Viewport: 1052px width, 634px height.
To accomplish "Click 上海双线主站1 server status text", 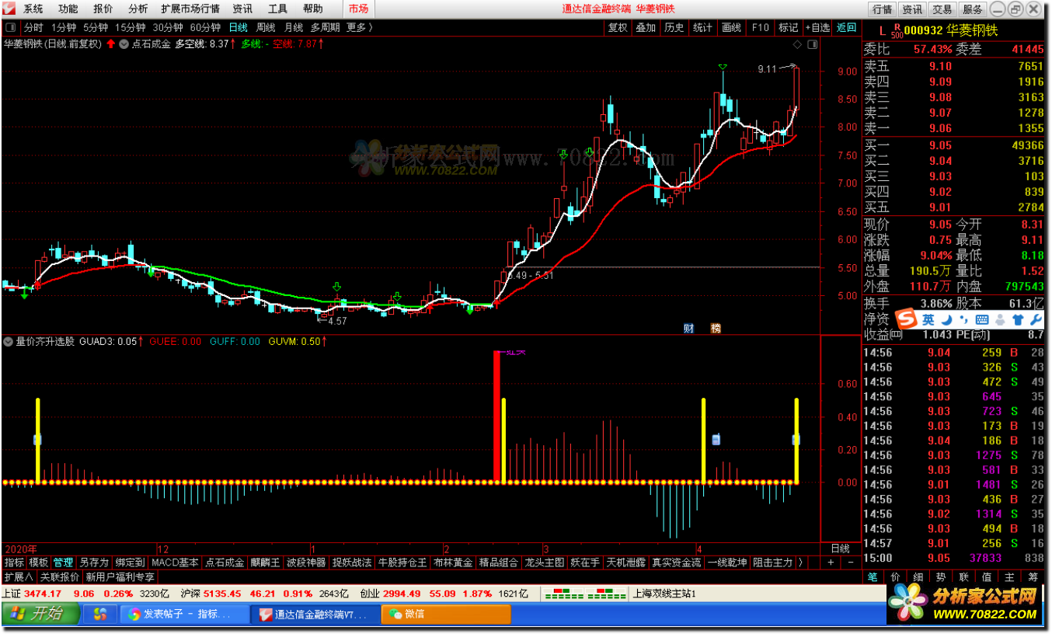I will pos(664,594).
